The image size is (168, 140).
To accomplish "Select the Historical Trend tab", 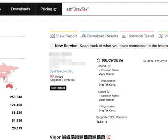I will (x=138, y=36).
